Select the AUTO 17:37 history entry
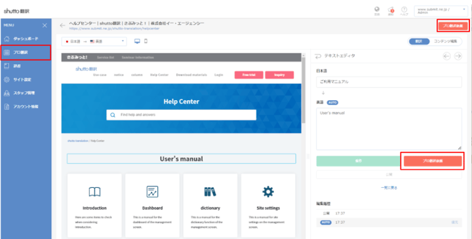The width and height of the screenshot is (472, 239). pos(389,223)
